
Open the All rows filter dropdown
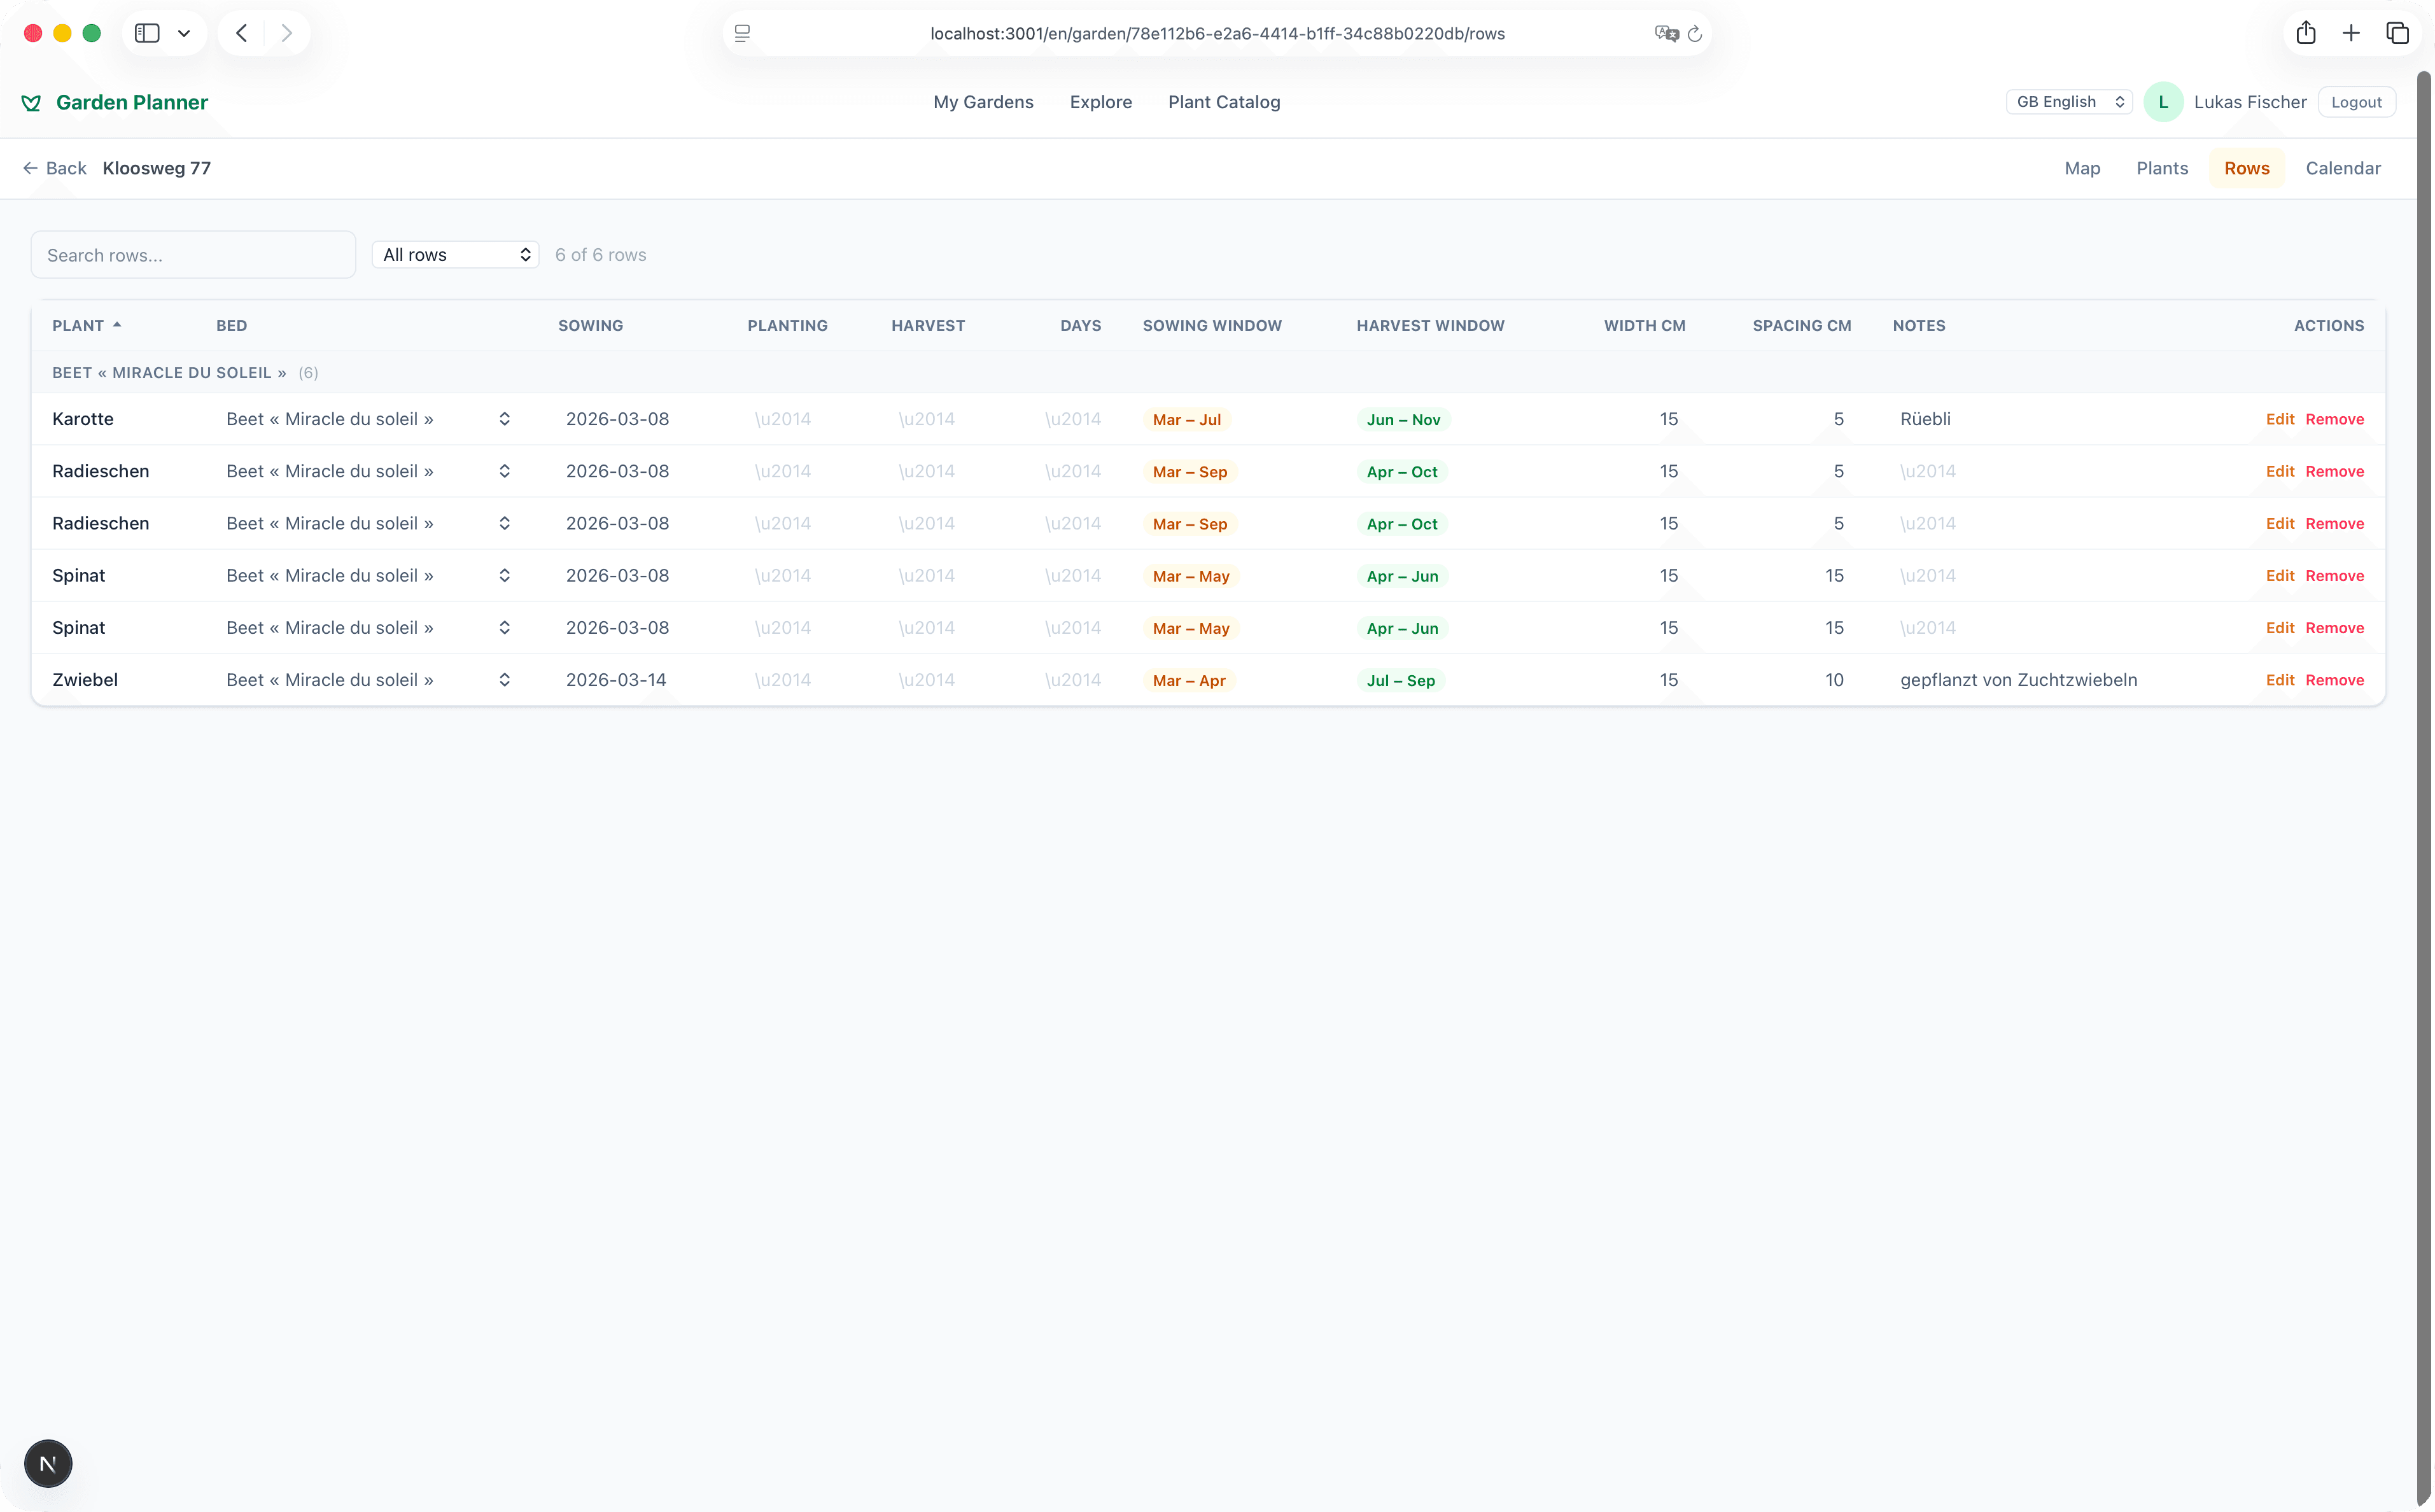coord(455,255)
